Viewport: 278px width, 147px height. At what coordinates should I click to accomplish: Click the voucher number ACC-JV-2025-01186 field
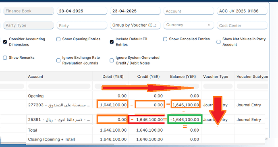click(242, 11)
